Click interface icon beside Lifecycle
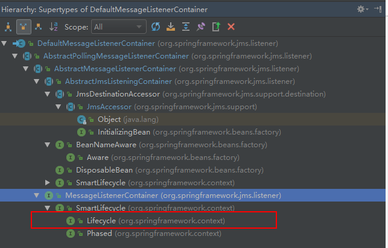 71,221
